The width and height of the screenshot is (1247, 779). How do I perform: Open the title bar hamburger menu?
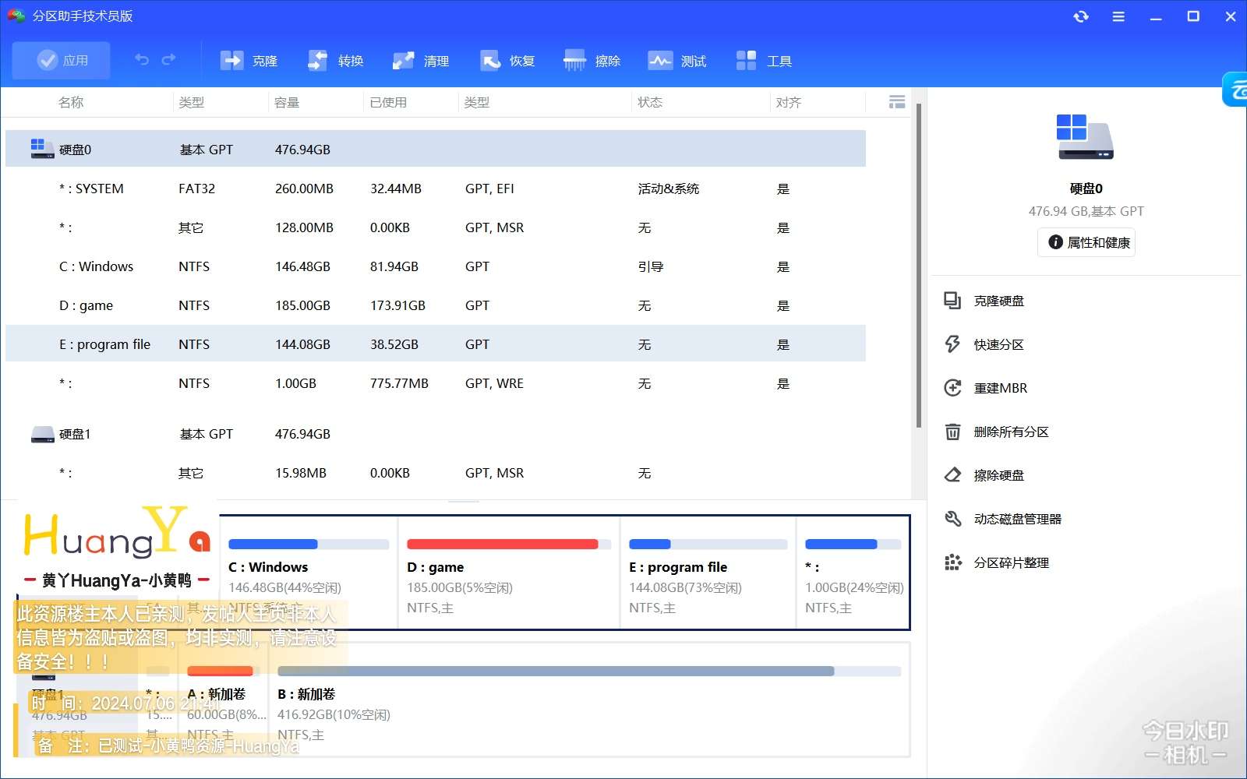tap(1118, 16)
